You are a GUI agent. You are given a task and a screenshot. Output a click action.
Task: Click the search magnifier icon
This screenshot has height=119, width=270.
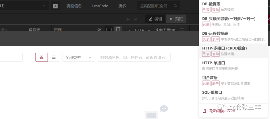coord(176,6)
